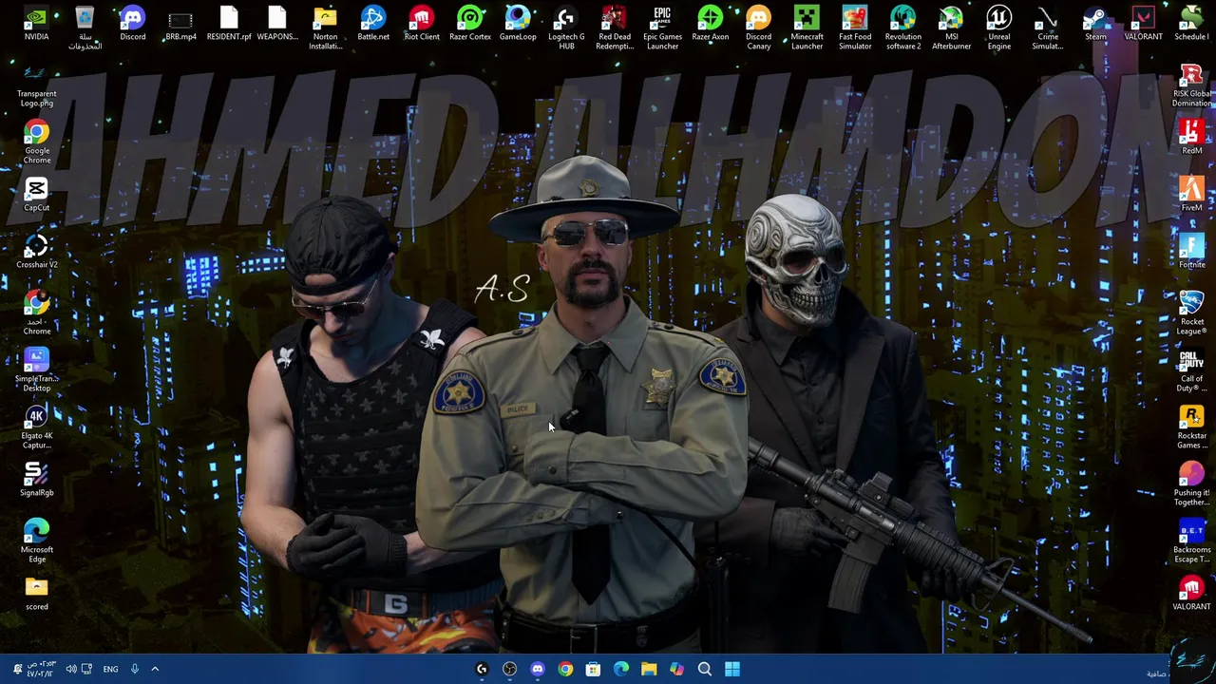Open the Crime Simulator desktop icon
Viewport: 1216px width, 684px height.
click(x=1047, y=28)
